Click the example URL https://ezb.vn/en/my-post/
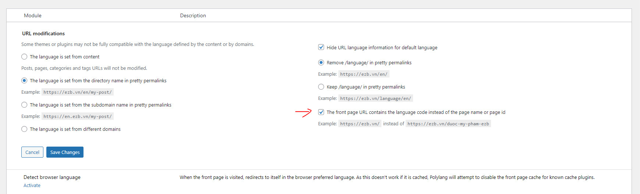Image resolution: width=640 pixels, height=194 pixels. click(x=78, y=92)
